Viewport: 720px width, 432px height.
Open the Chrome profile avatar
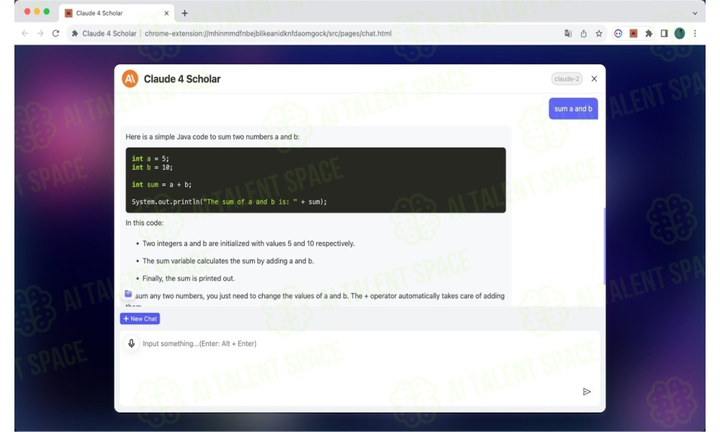tap(680, 34)
